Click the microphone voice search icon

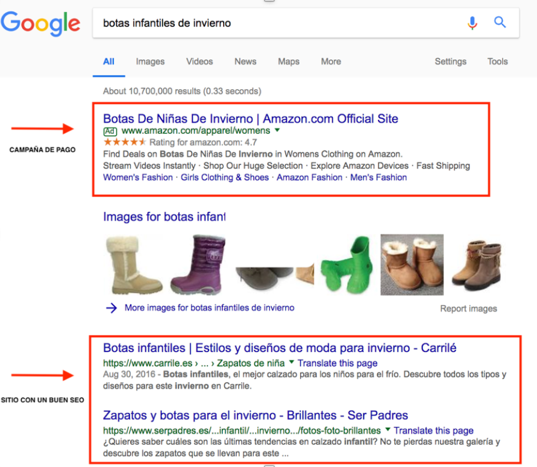[x=473, y=23]
